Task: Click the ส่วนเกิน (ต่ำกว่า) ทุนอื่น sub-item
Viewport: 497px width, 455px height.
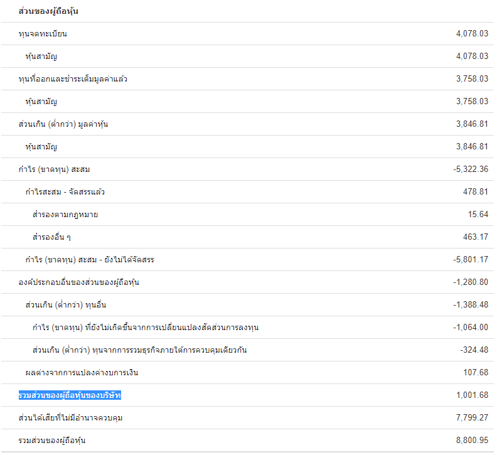Action: click(x=66, y=305)
